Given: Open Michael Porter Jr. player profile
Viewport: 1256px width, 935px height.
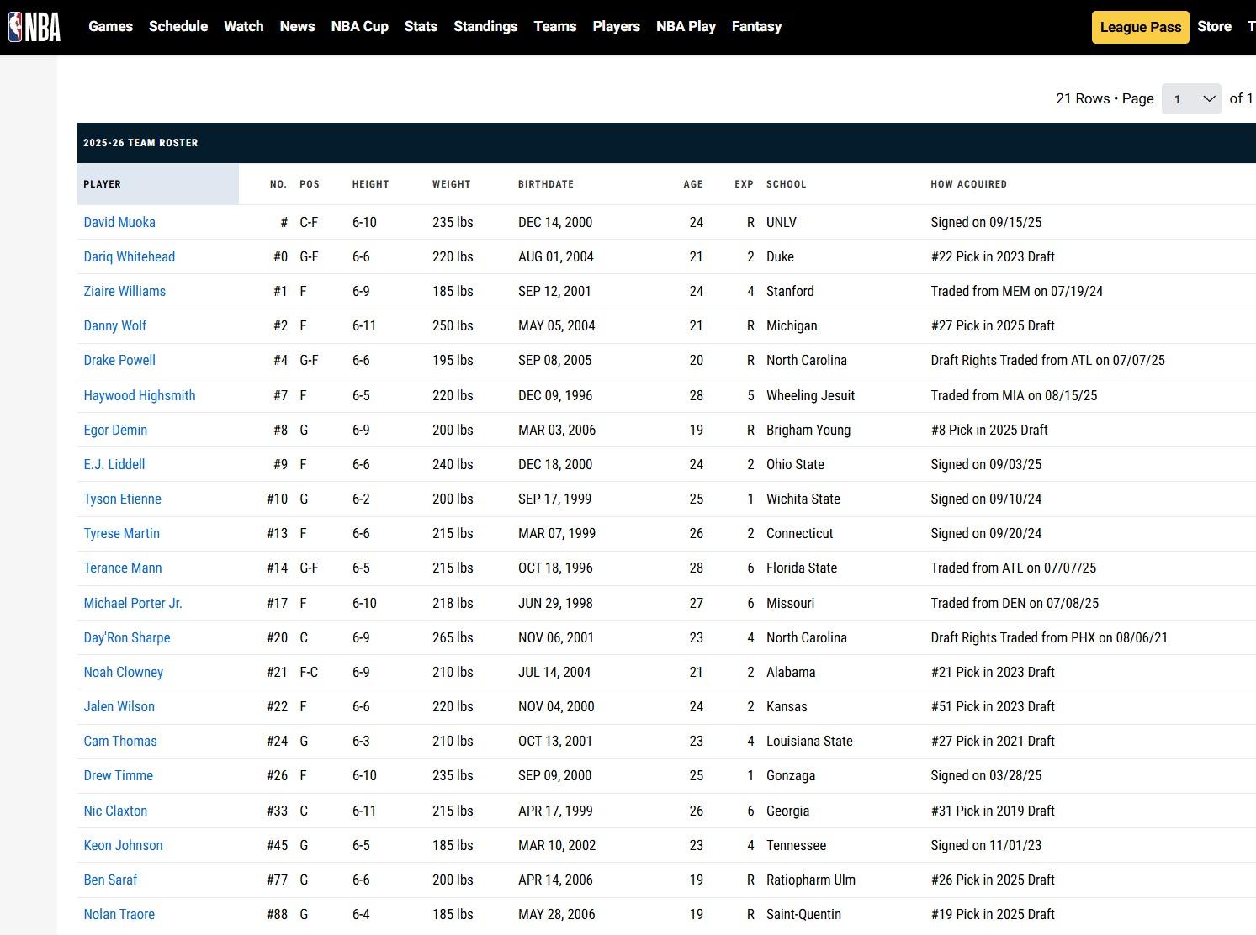Looking at the screenshot, I should [x=133, y=603].
